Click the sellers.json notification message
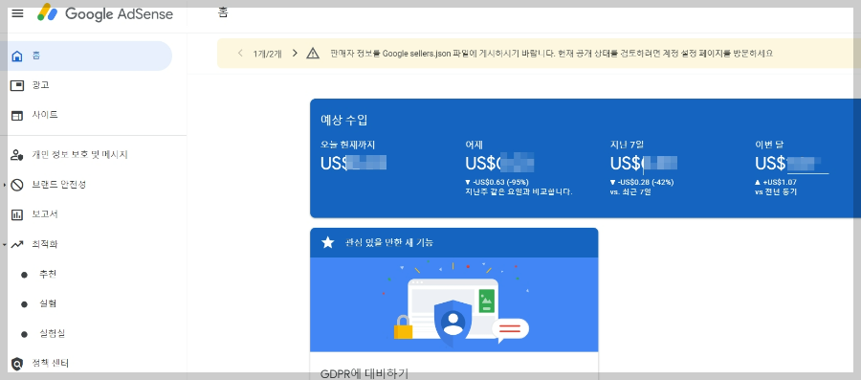This screenshot has width=861, height=380. pyautogui.click(x=552, y=54)
